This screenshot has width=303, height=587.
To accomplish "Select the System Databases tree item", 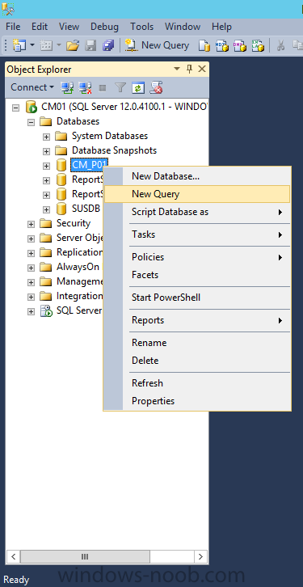I will coord(110,136).
